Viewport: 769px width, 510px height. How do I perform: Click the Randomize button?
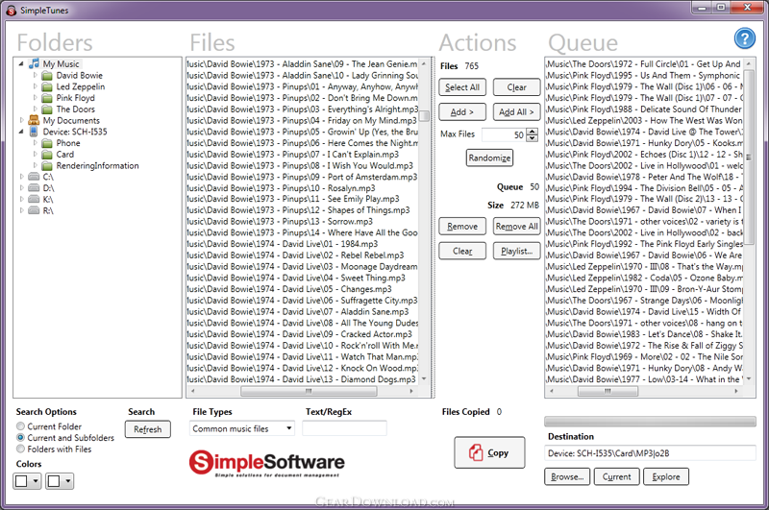(489, 158)
